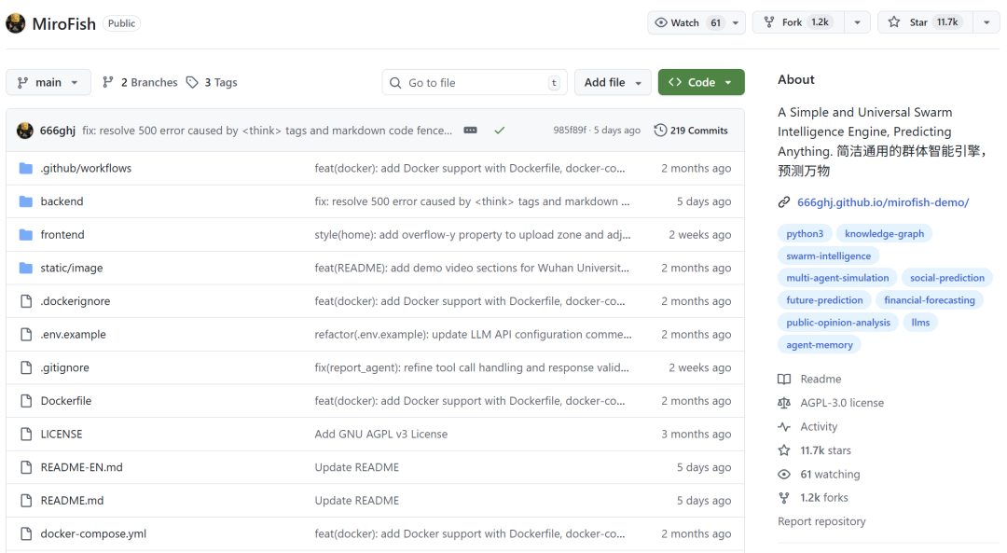Expand the Add file dropdown

click(x=613, y=82)
